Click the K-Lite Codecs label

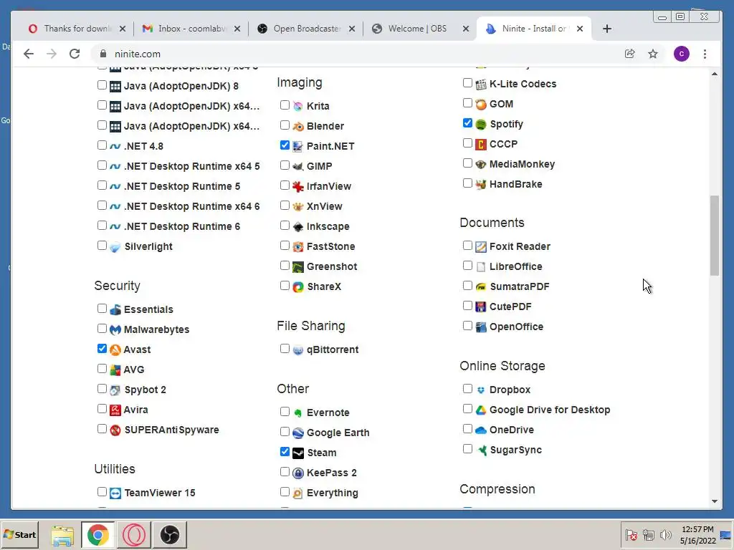point(523,85)
